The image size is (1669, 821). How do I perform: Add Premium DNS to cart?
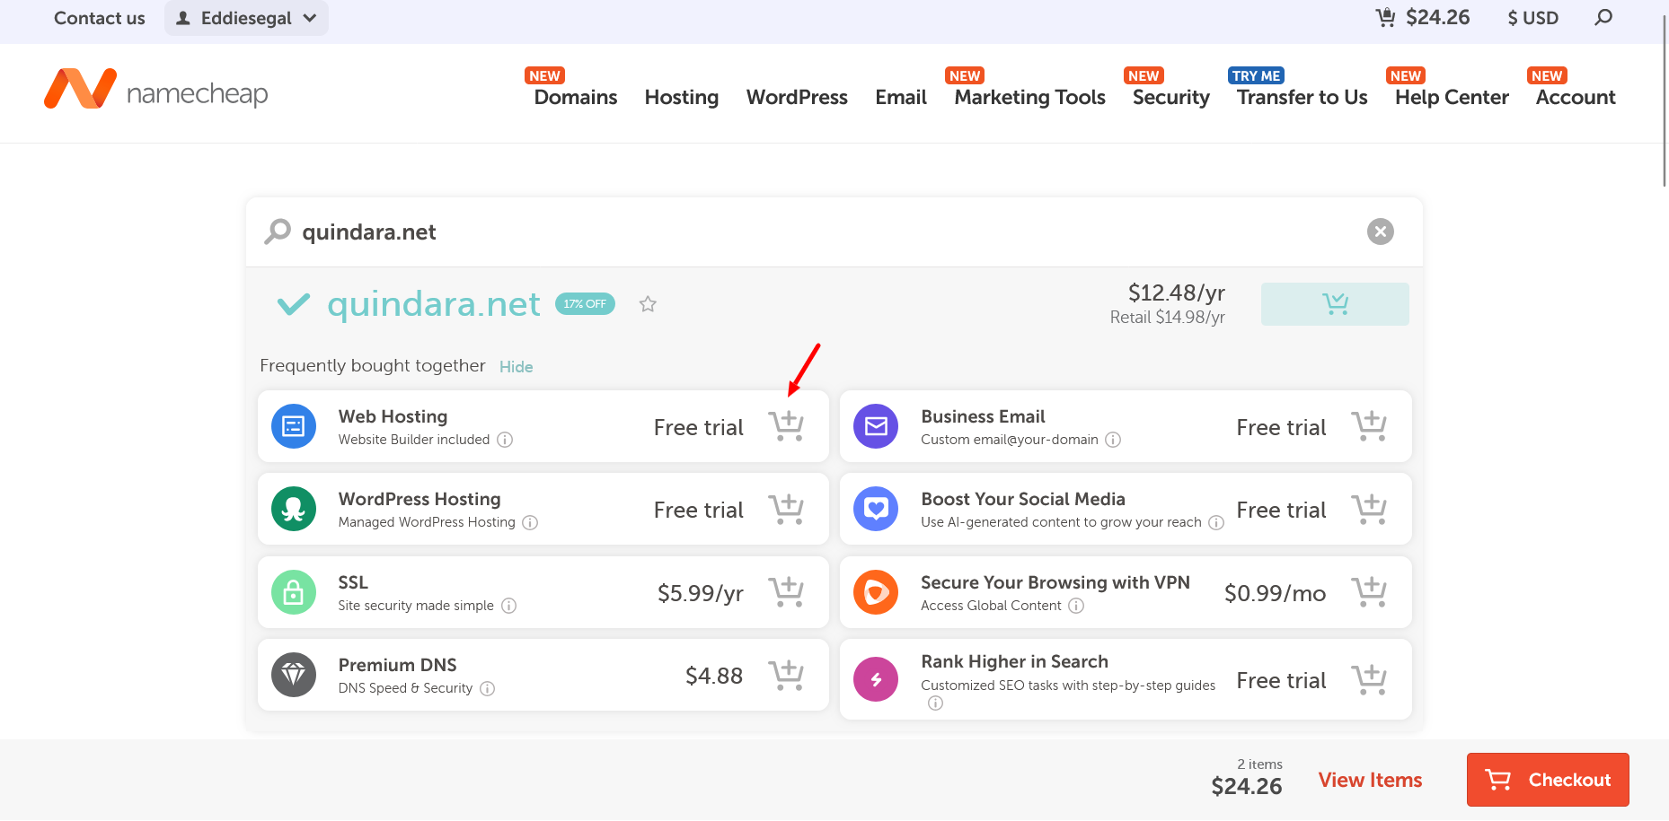[786, 675]
